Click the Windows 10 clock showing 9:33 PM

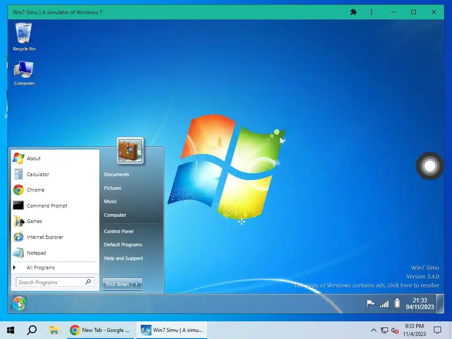coord(414,330)
